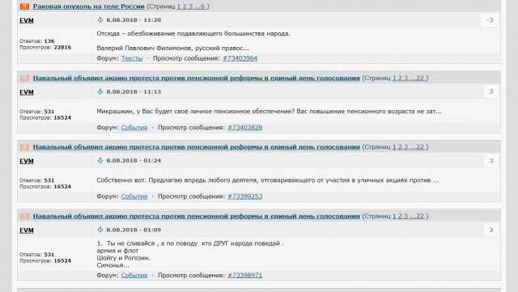Click the rating box showing 3 on the 01:24 post

pyautogui.click(x=491, y=160)
